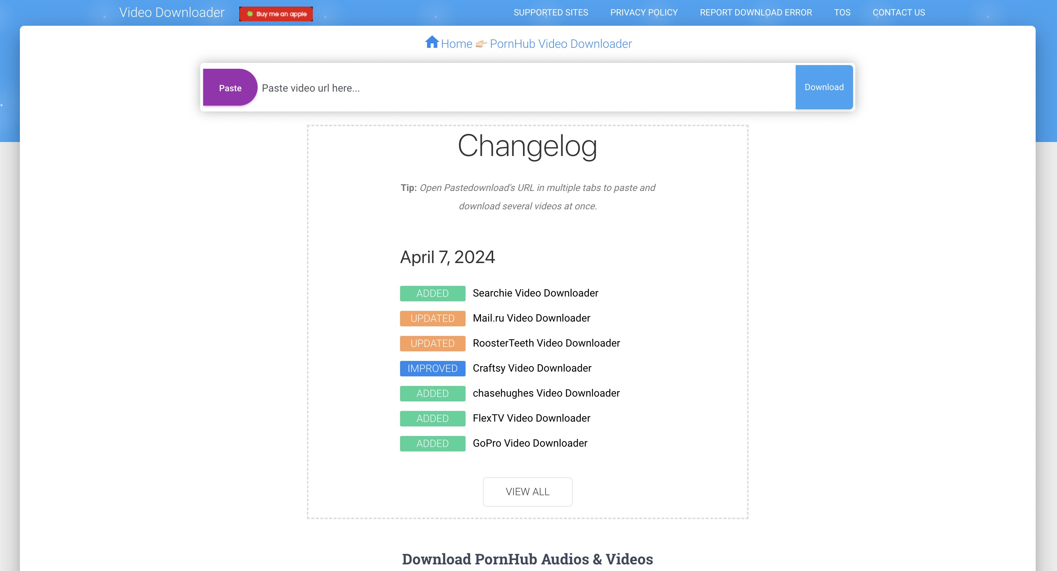Open the Mail.ru Video Downloader entry

[531, 318]
